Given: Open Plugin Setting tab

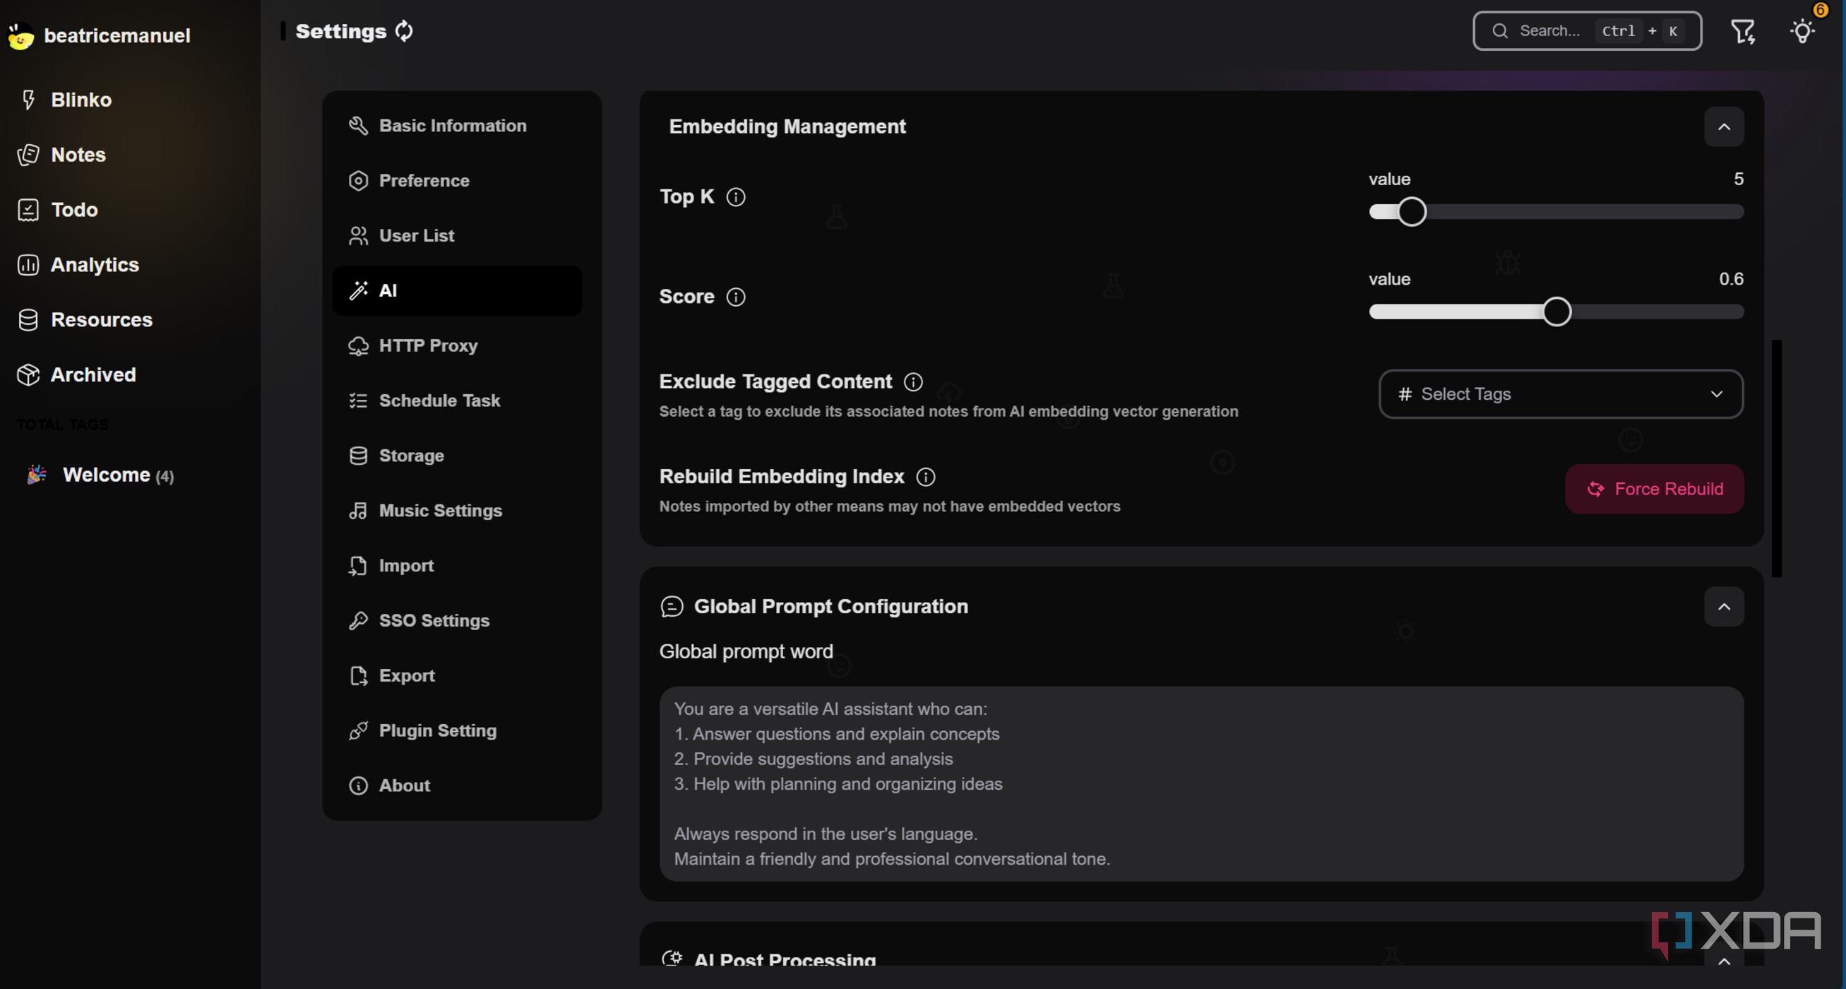Looking at the screenshot, I should 457,730.
